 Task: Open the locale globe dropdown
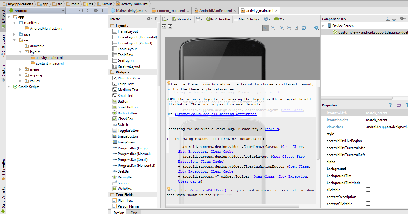pos(267,19)
